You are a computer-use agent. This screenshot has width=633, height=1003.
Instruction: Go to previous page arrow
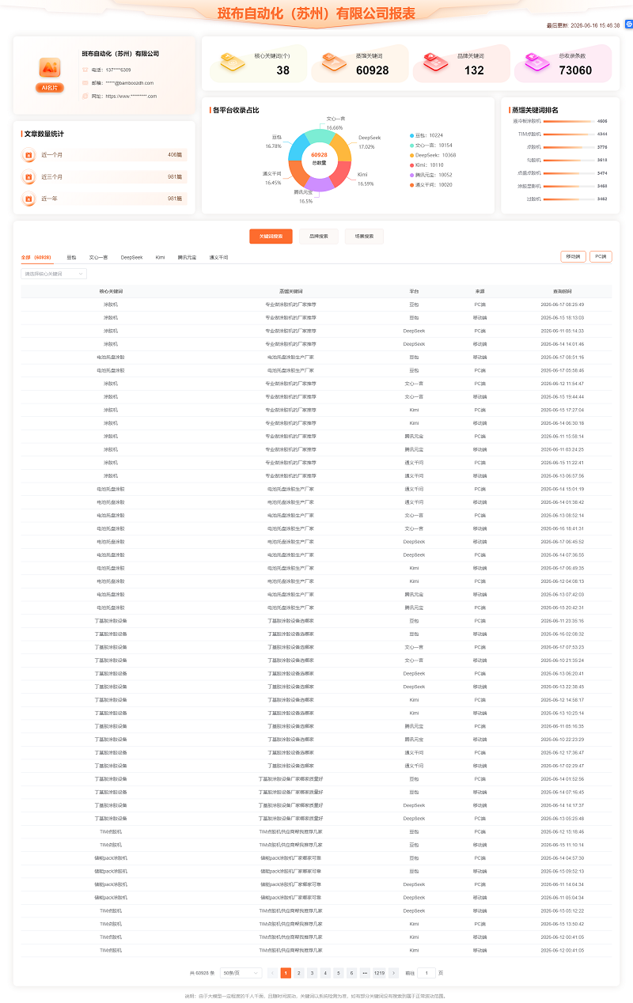[x=272, y=973]
